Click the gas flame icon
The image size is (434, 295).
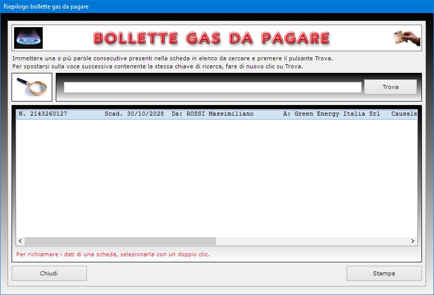28,38
